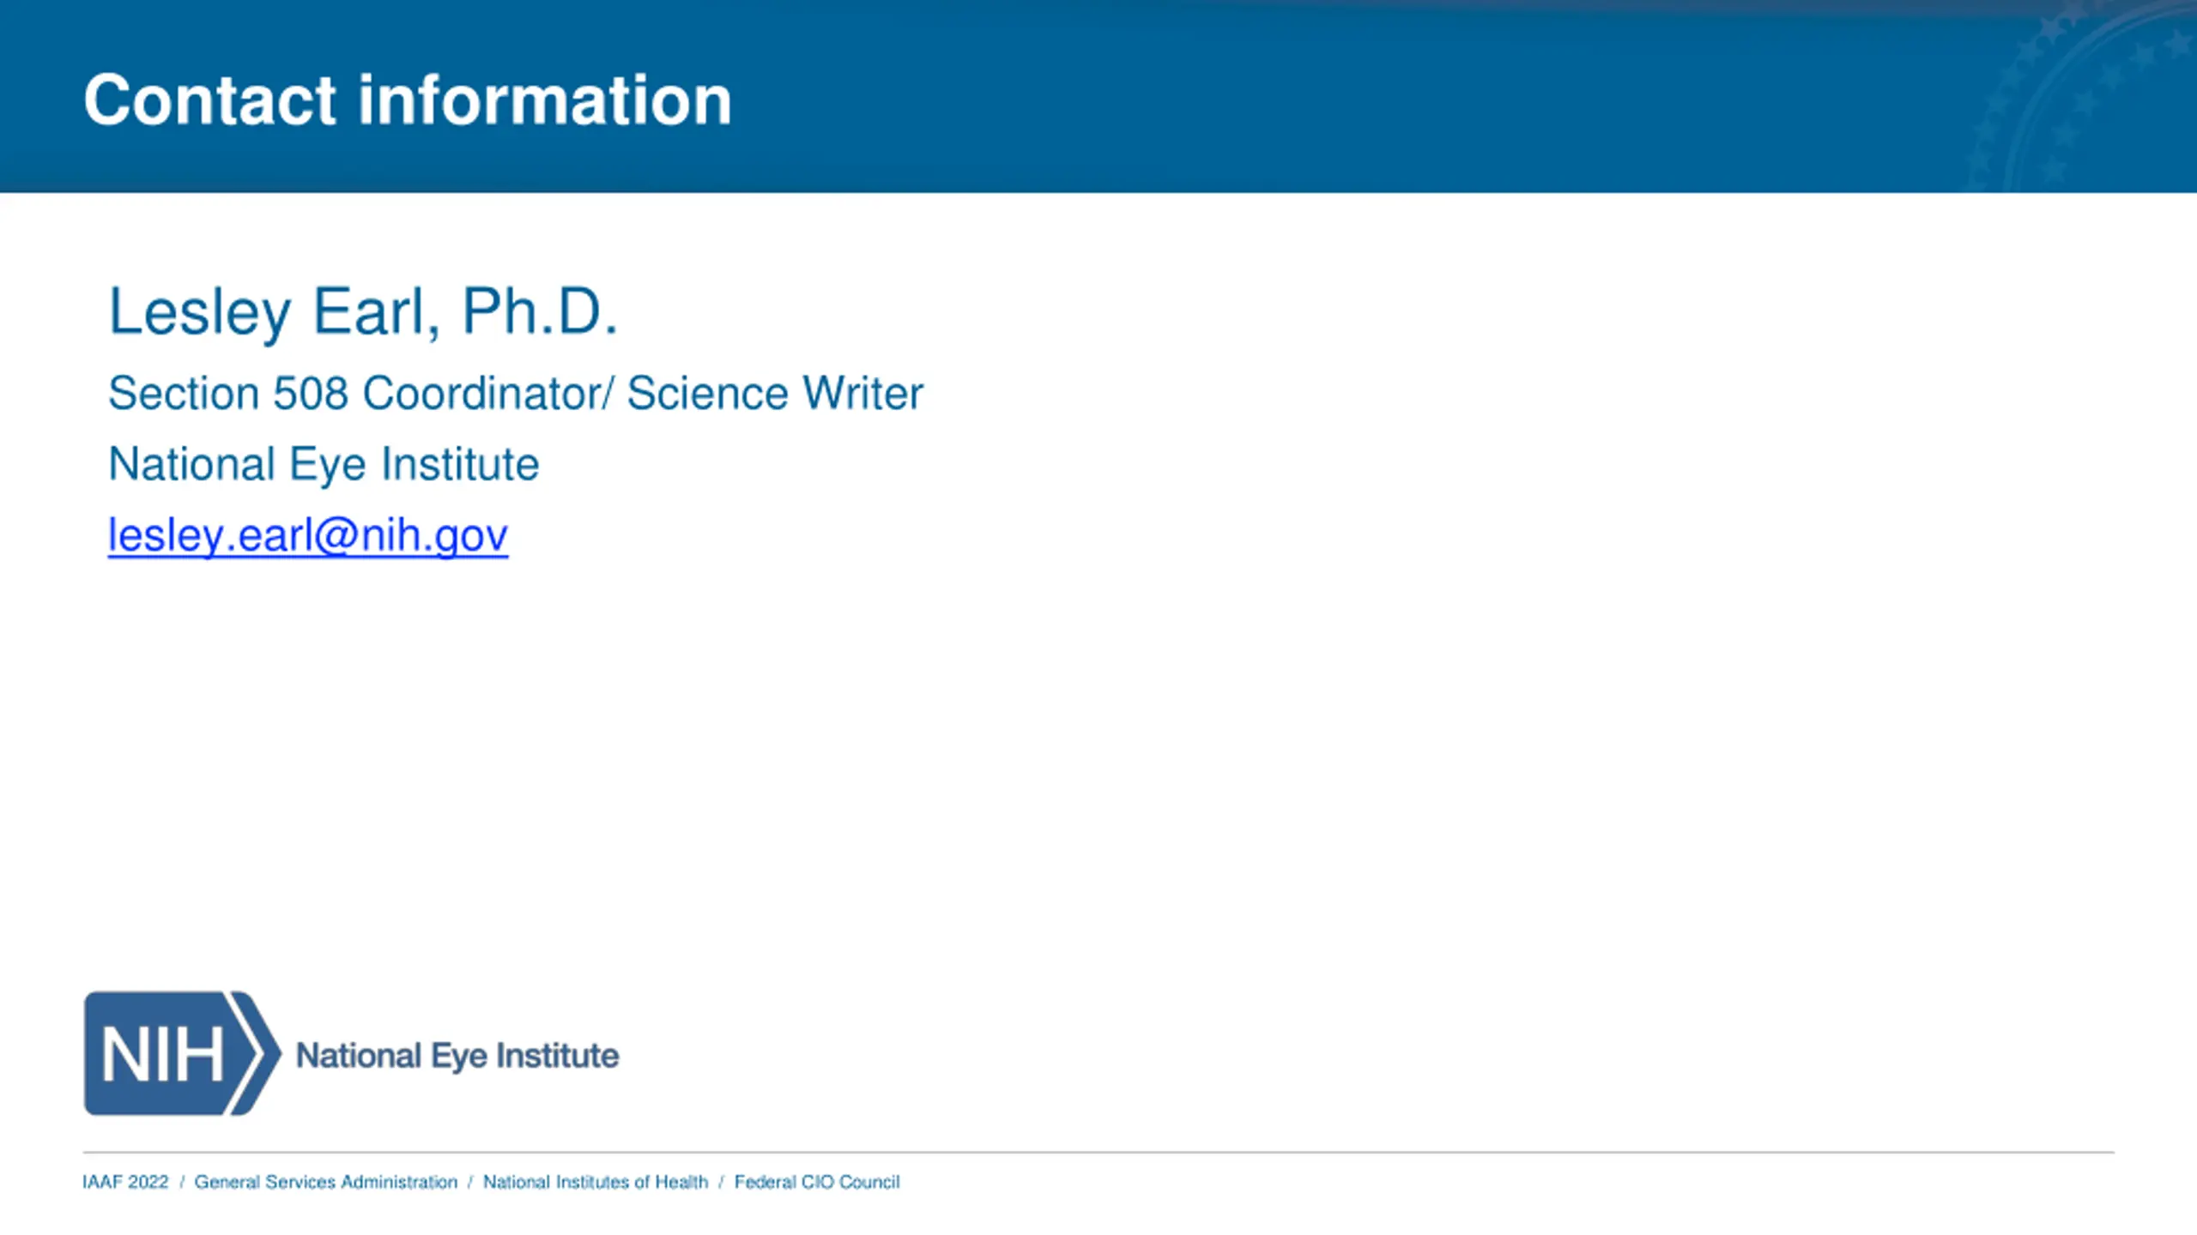The width and height of the screenshot is (2197, 1235).
Task: Click the IAAF 2022 footer label
Action: tap(125, 1182)
